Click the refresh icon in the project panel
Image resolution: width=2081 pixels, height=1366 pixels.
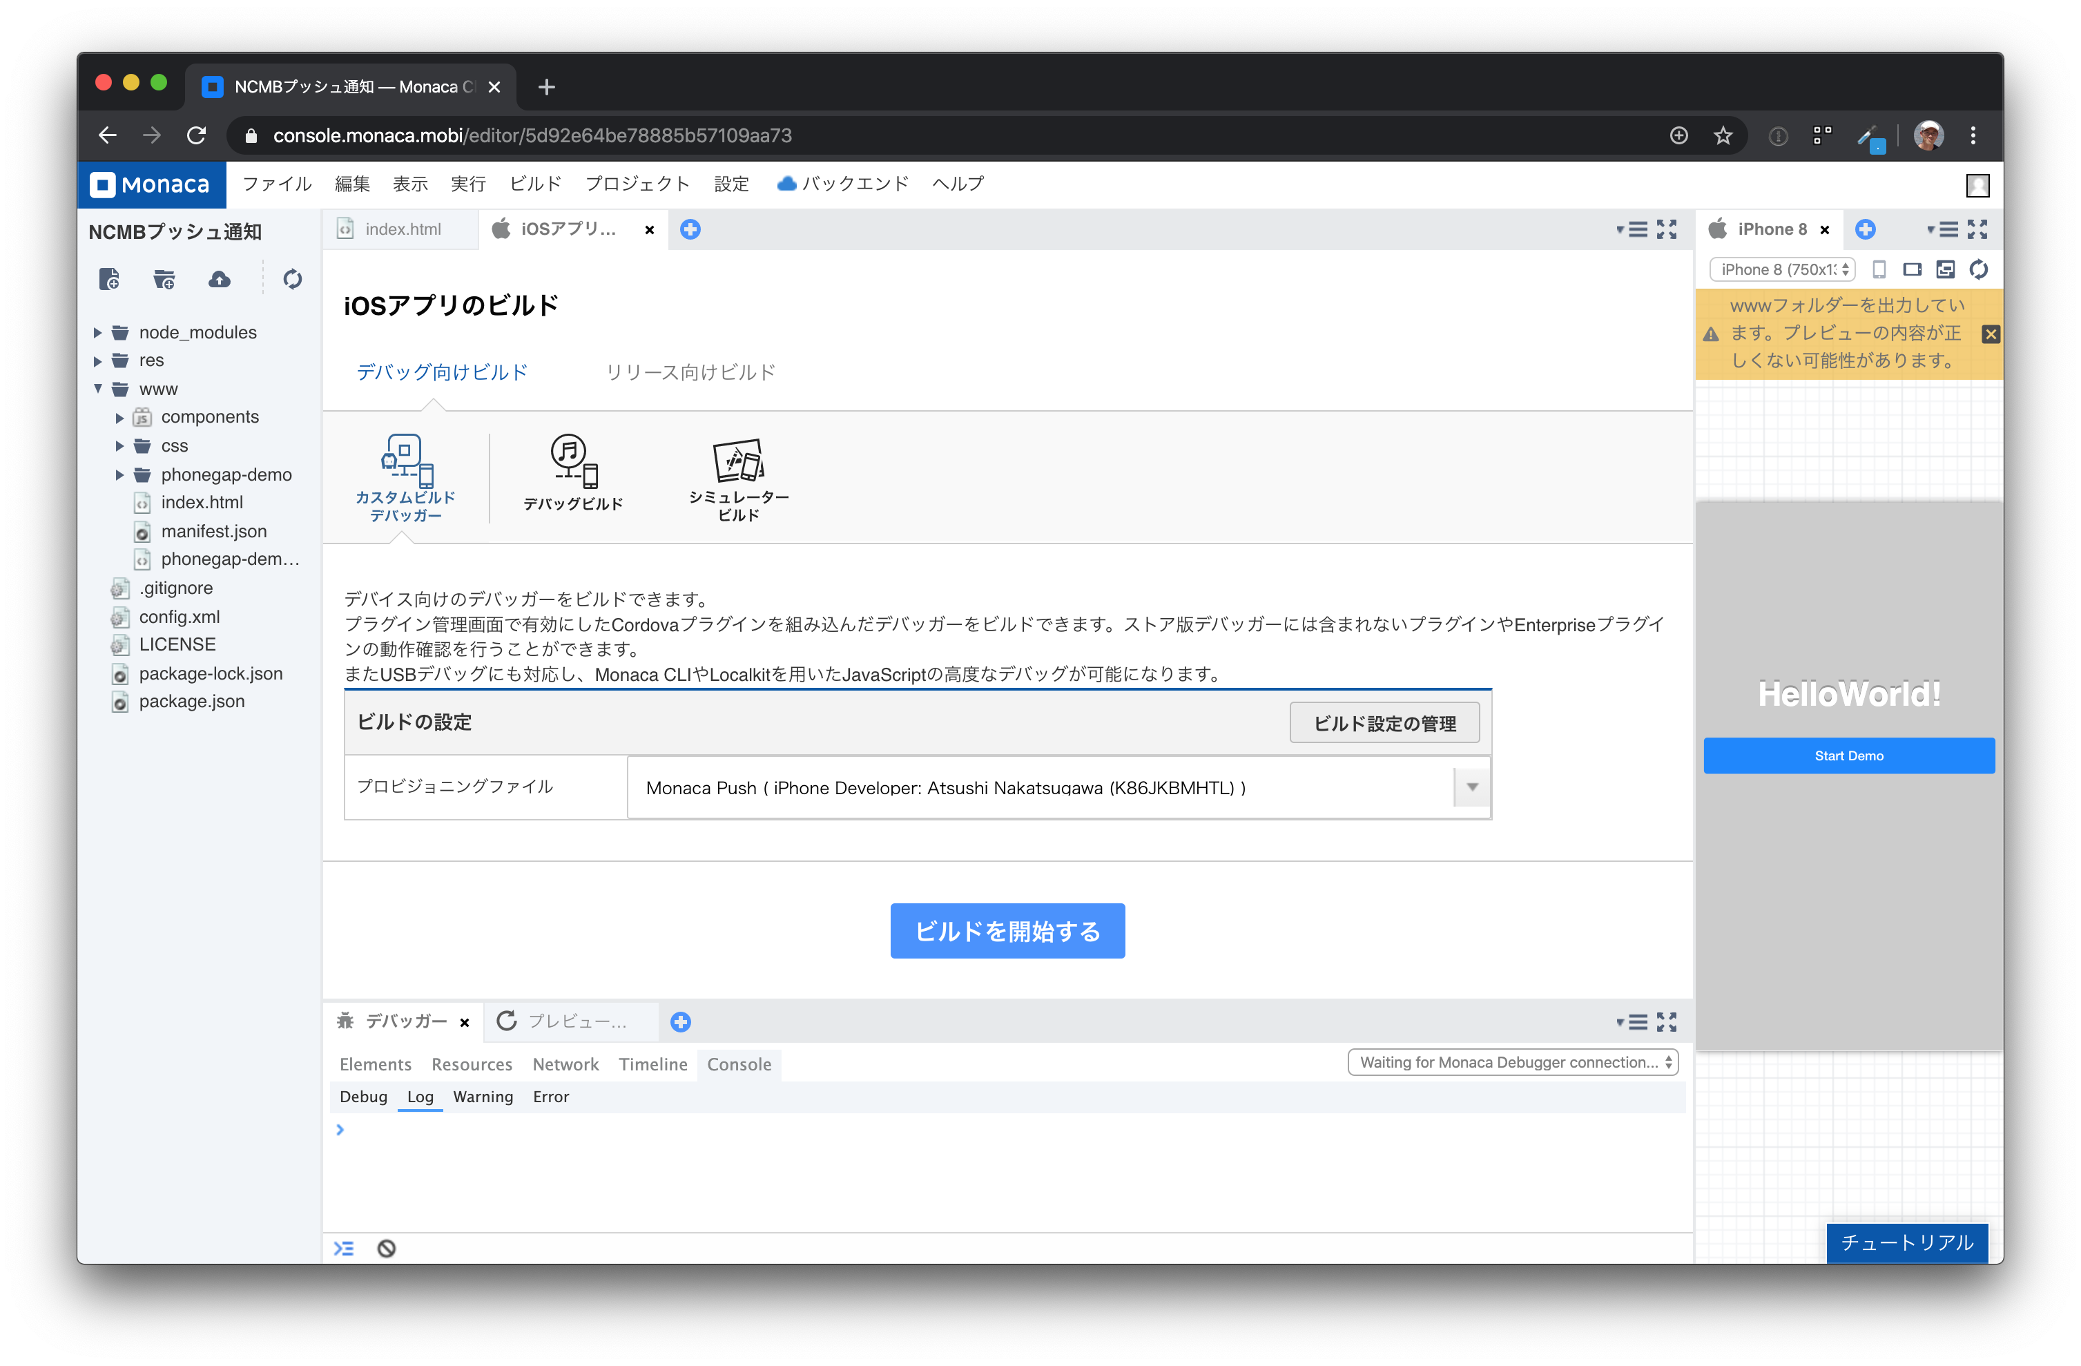(292, 279)
